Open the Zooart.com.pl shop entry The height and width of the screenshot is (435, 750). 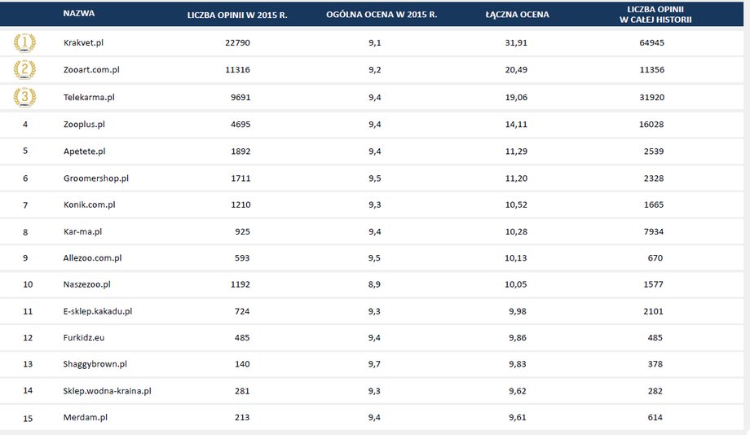click(91, 70)
